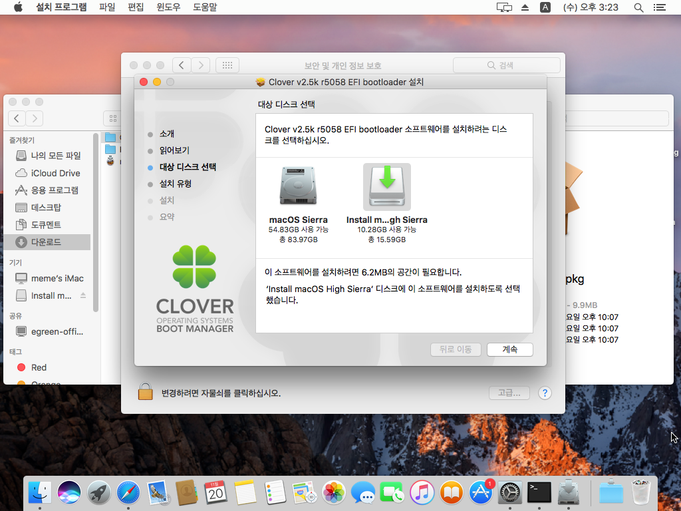This screenshot has width=681, height=511.
Task: Open Contacts from the Dock
Action: pyautogui.click(x=187, y=492)
